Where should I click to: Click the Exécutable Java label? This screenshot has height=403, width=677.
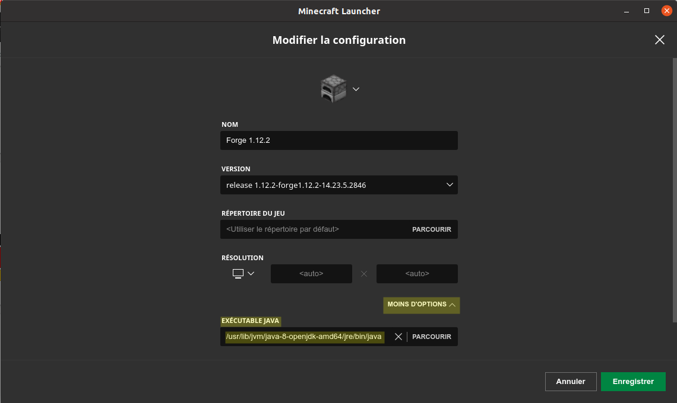tap(251, 321)
